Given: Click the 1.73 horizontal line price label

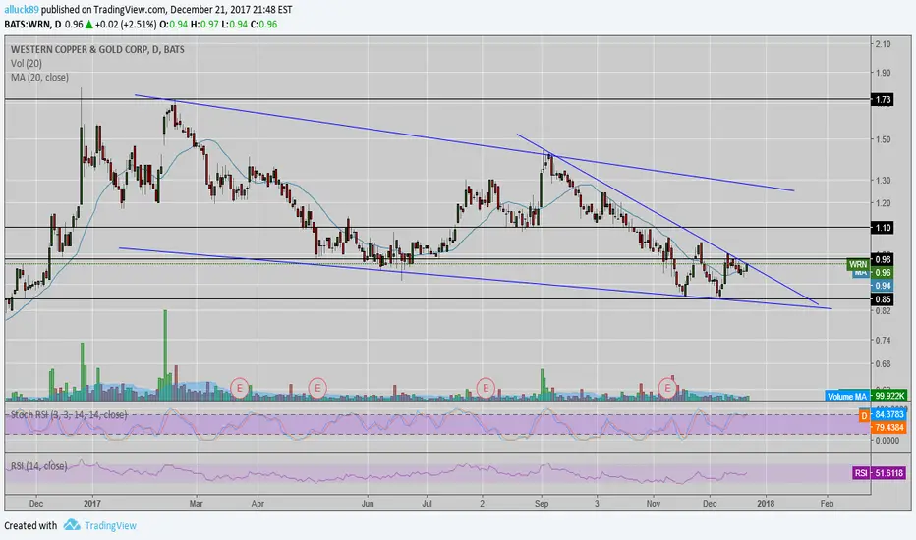Looking at the screenshot, I should click(x=883, y=100).
